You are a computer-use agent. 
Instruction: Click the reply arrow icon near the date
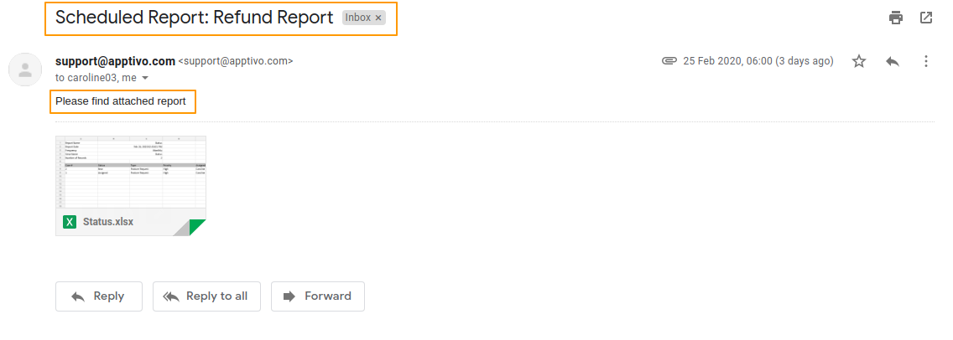pyautogui.click(x=893, y=61)
